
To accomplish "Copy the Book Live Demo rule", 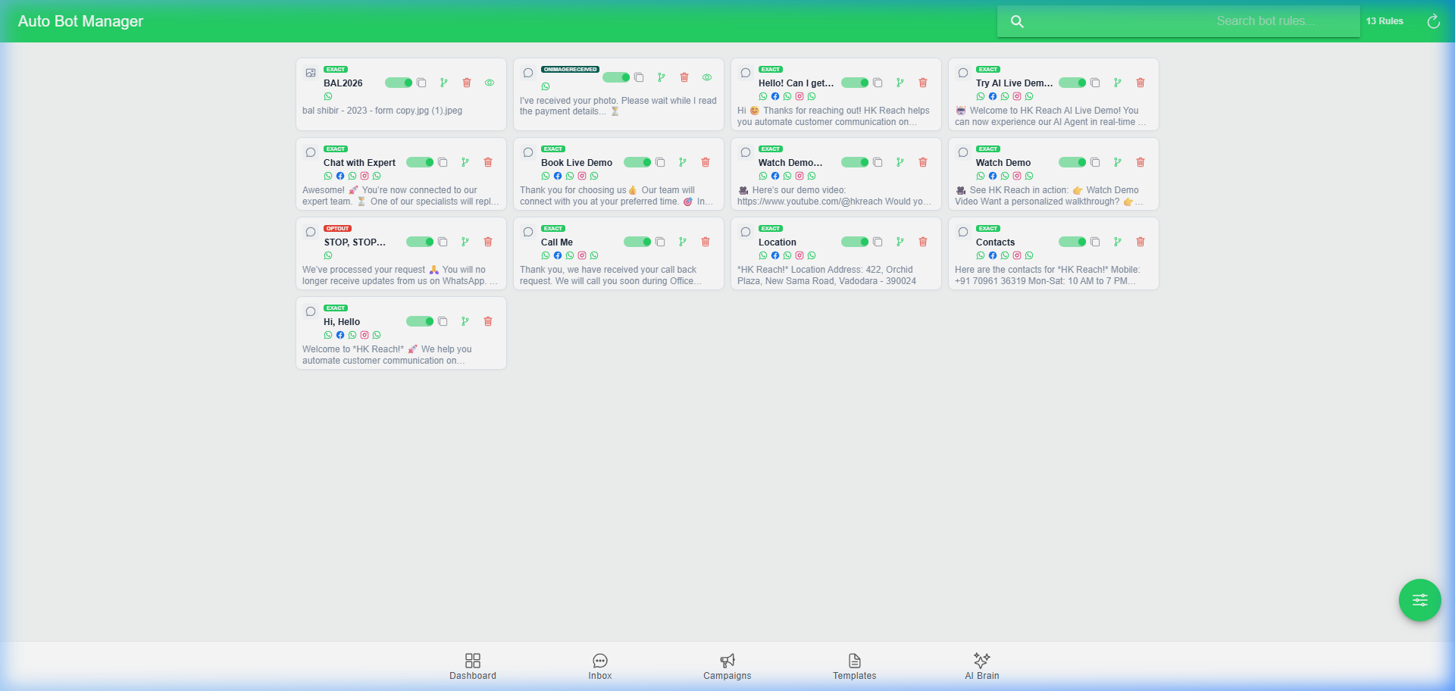I will tap(660, 162).
